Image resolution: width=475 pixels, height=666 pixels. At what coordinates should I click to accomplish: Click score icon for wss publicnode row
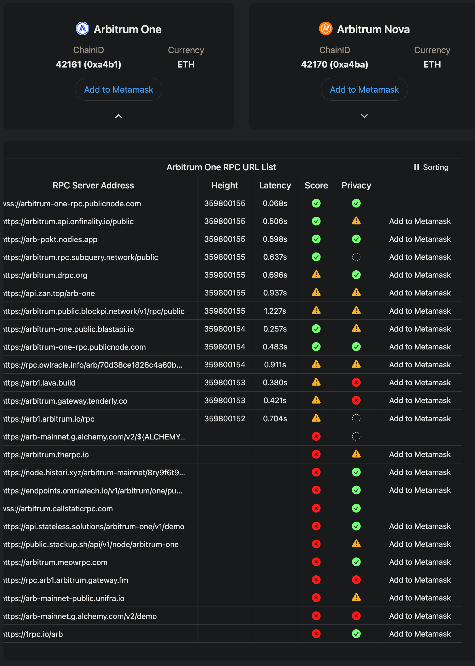[x=316, y=203]
